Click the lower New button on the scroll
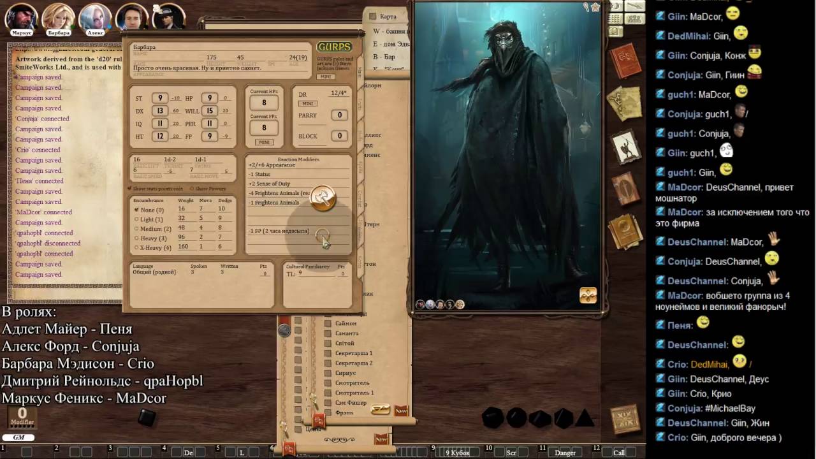This screenshot has width=816, height=459. [x=381, y=439]
